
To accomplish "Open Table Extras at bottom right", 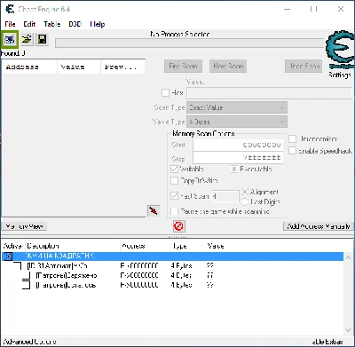I will (327, 342).
